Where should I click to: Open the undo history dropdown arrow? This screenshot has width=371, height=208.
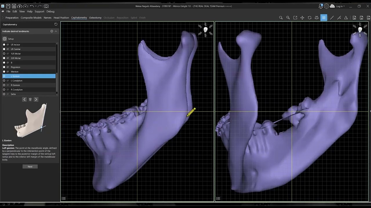pyautogui.click(x=36, y=6)
